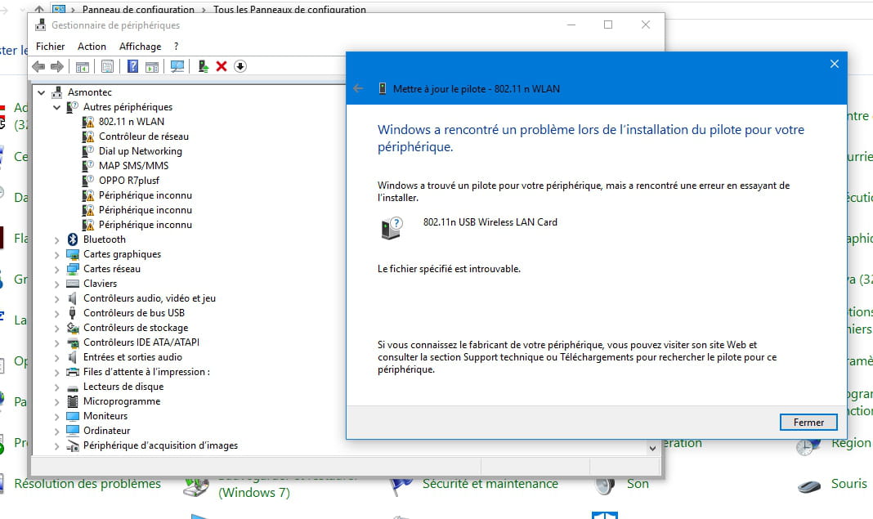Select the 802.11 n WLAN device
Screen dimensions: 873x519
132,122
